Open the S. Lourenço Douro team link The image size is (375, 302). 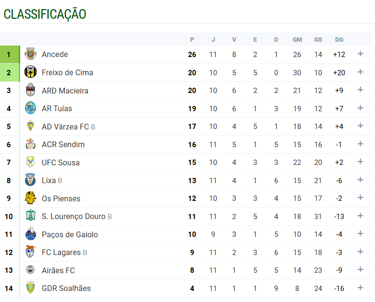click(x=73, y=216)
